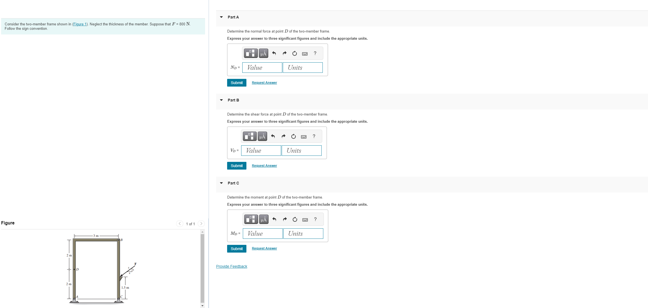This screenshot has width=648, height=308.
Task: Click the µÅ symbols icon in Part C
Action: (x=264, y=219)
